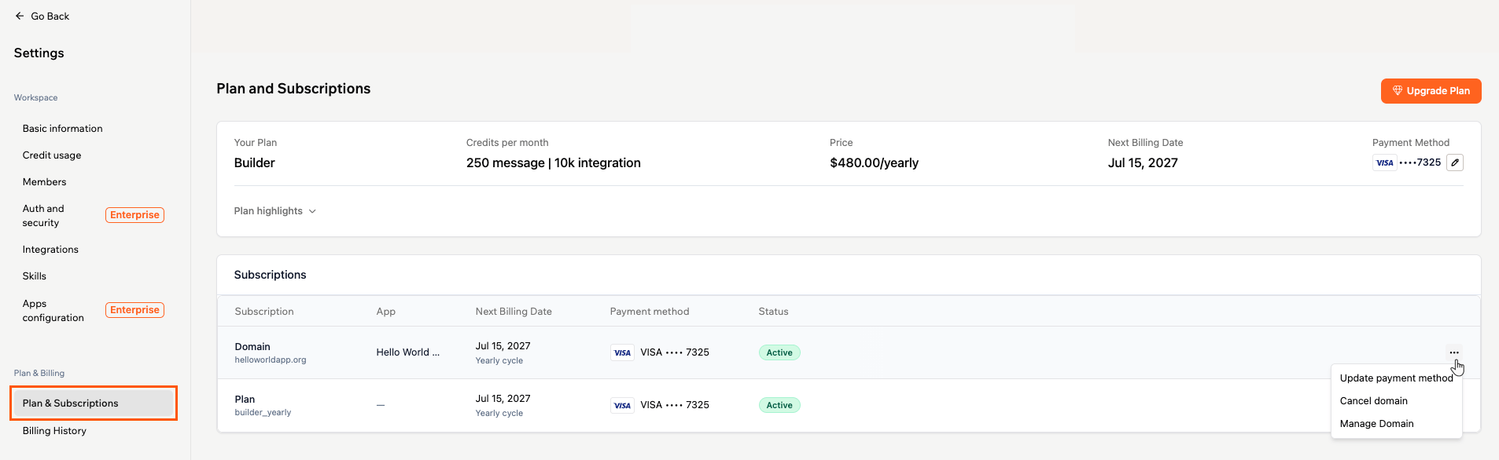1499x460 pixels.
Task: Open Apps configuration settings
Action: 53,311
